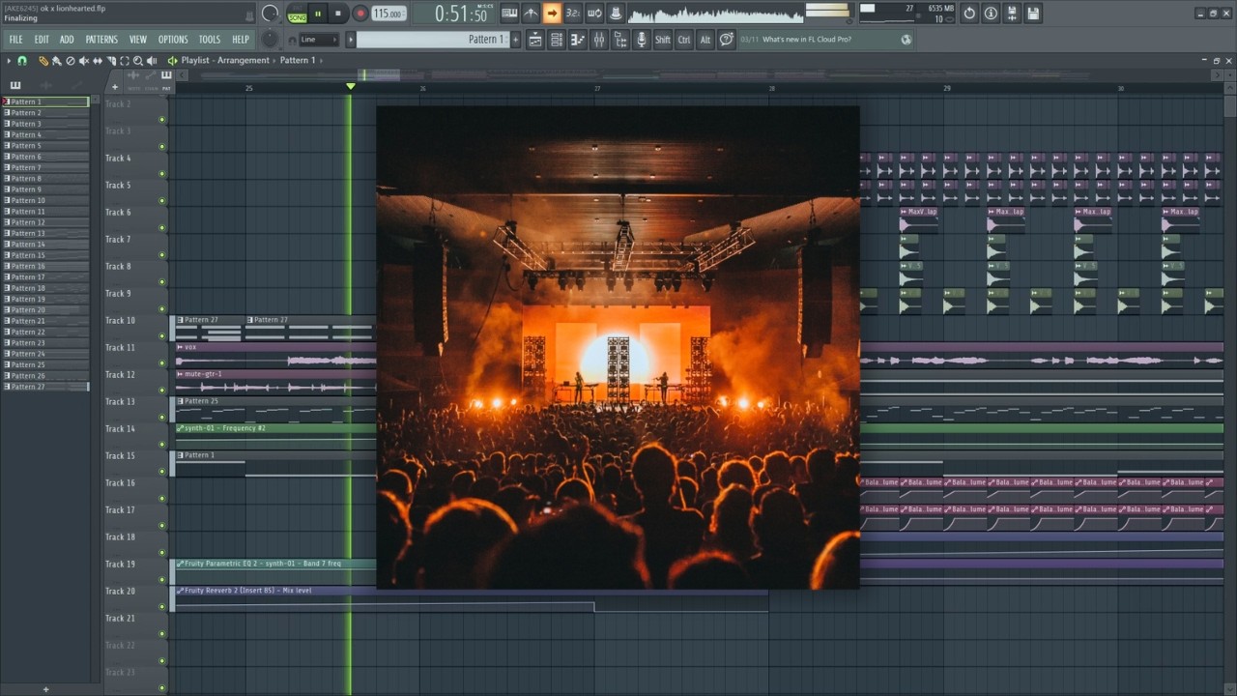Viewport: 1237px width, 696px height.
Task: Click the microphone recording icon
Action: (641, 40)
